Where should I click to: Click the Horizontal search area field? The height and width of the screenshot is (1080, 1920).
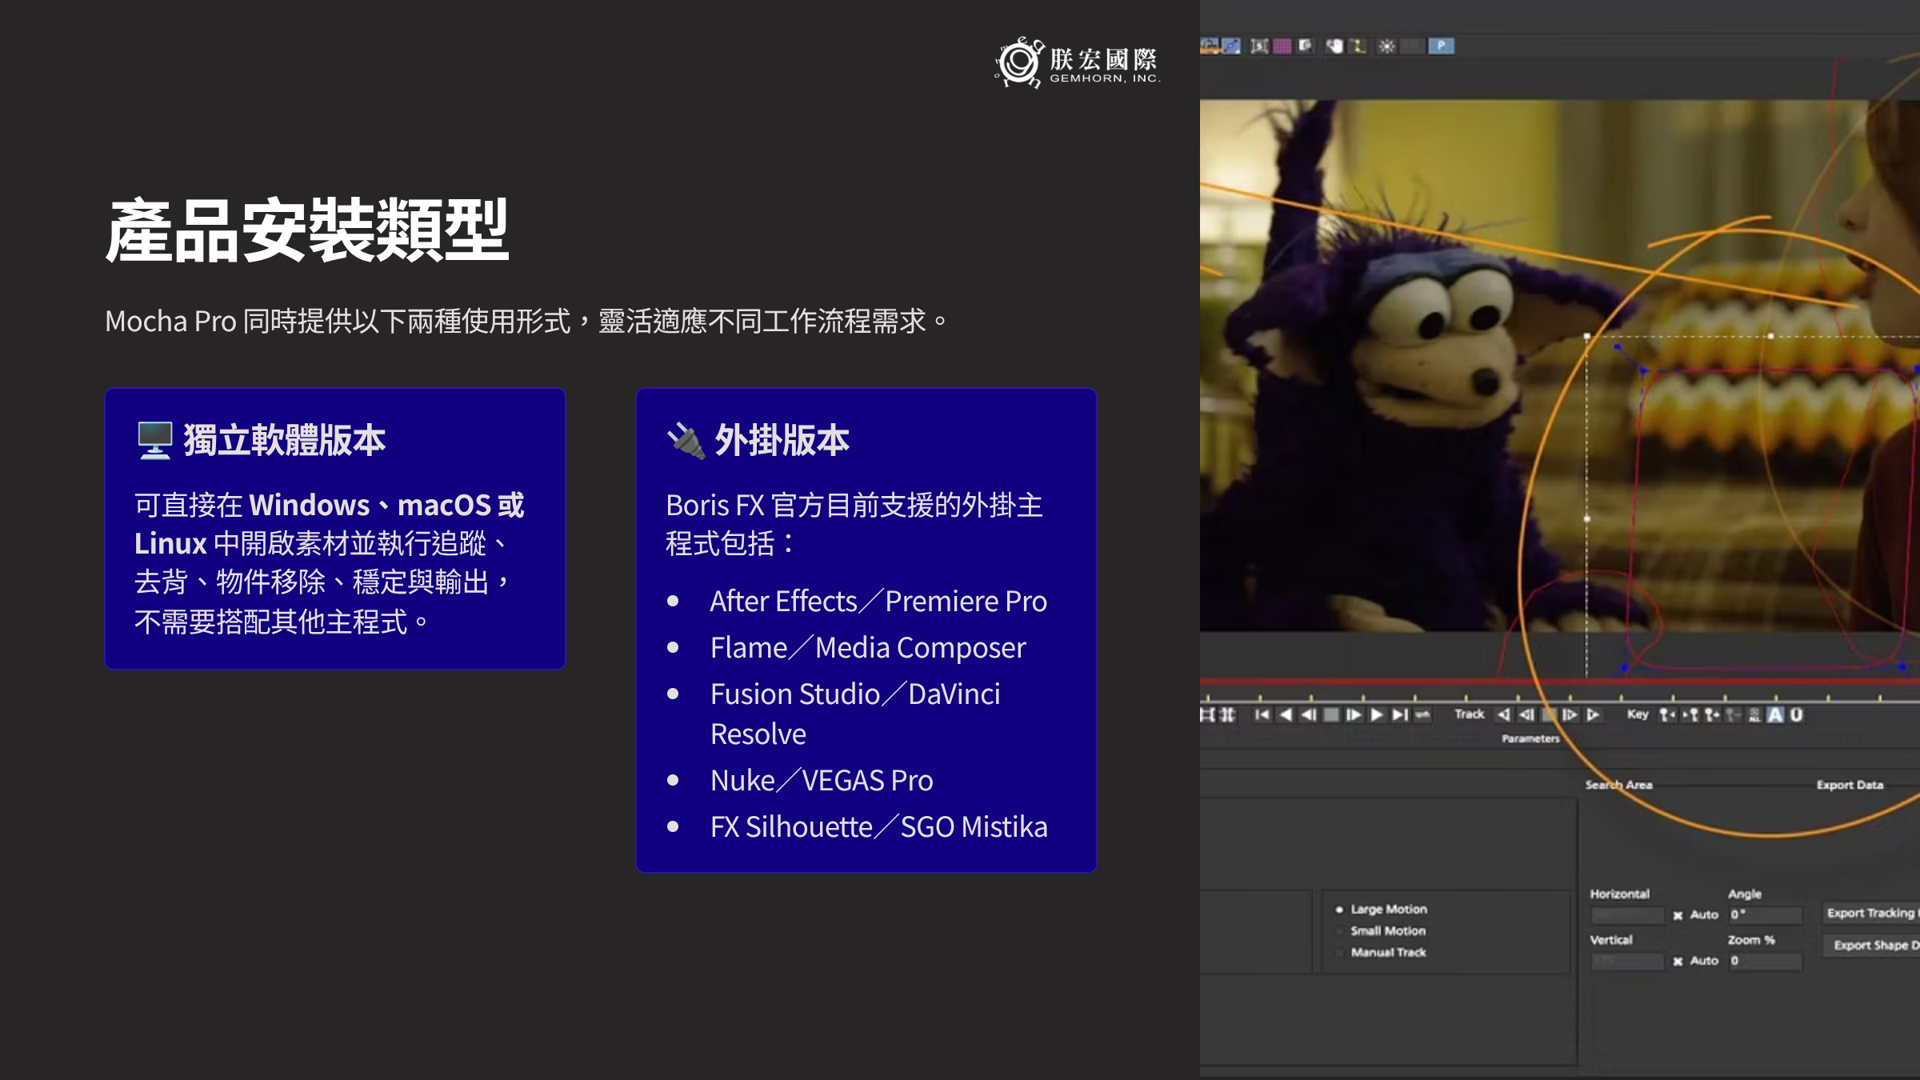(1627, 915)
